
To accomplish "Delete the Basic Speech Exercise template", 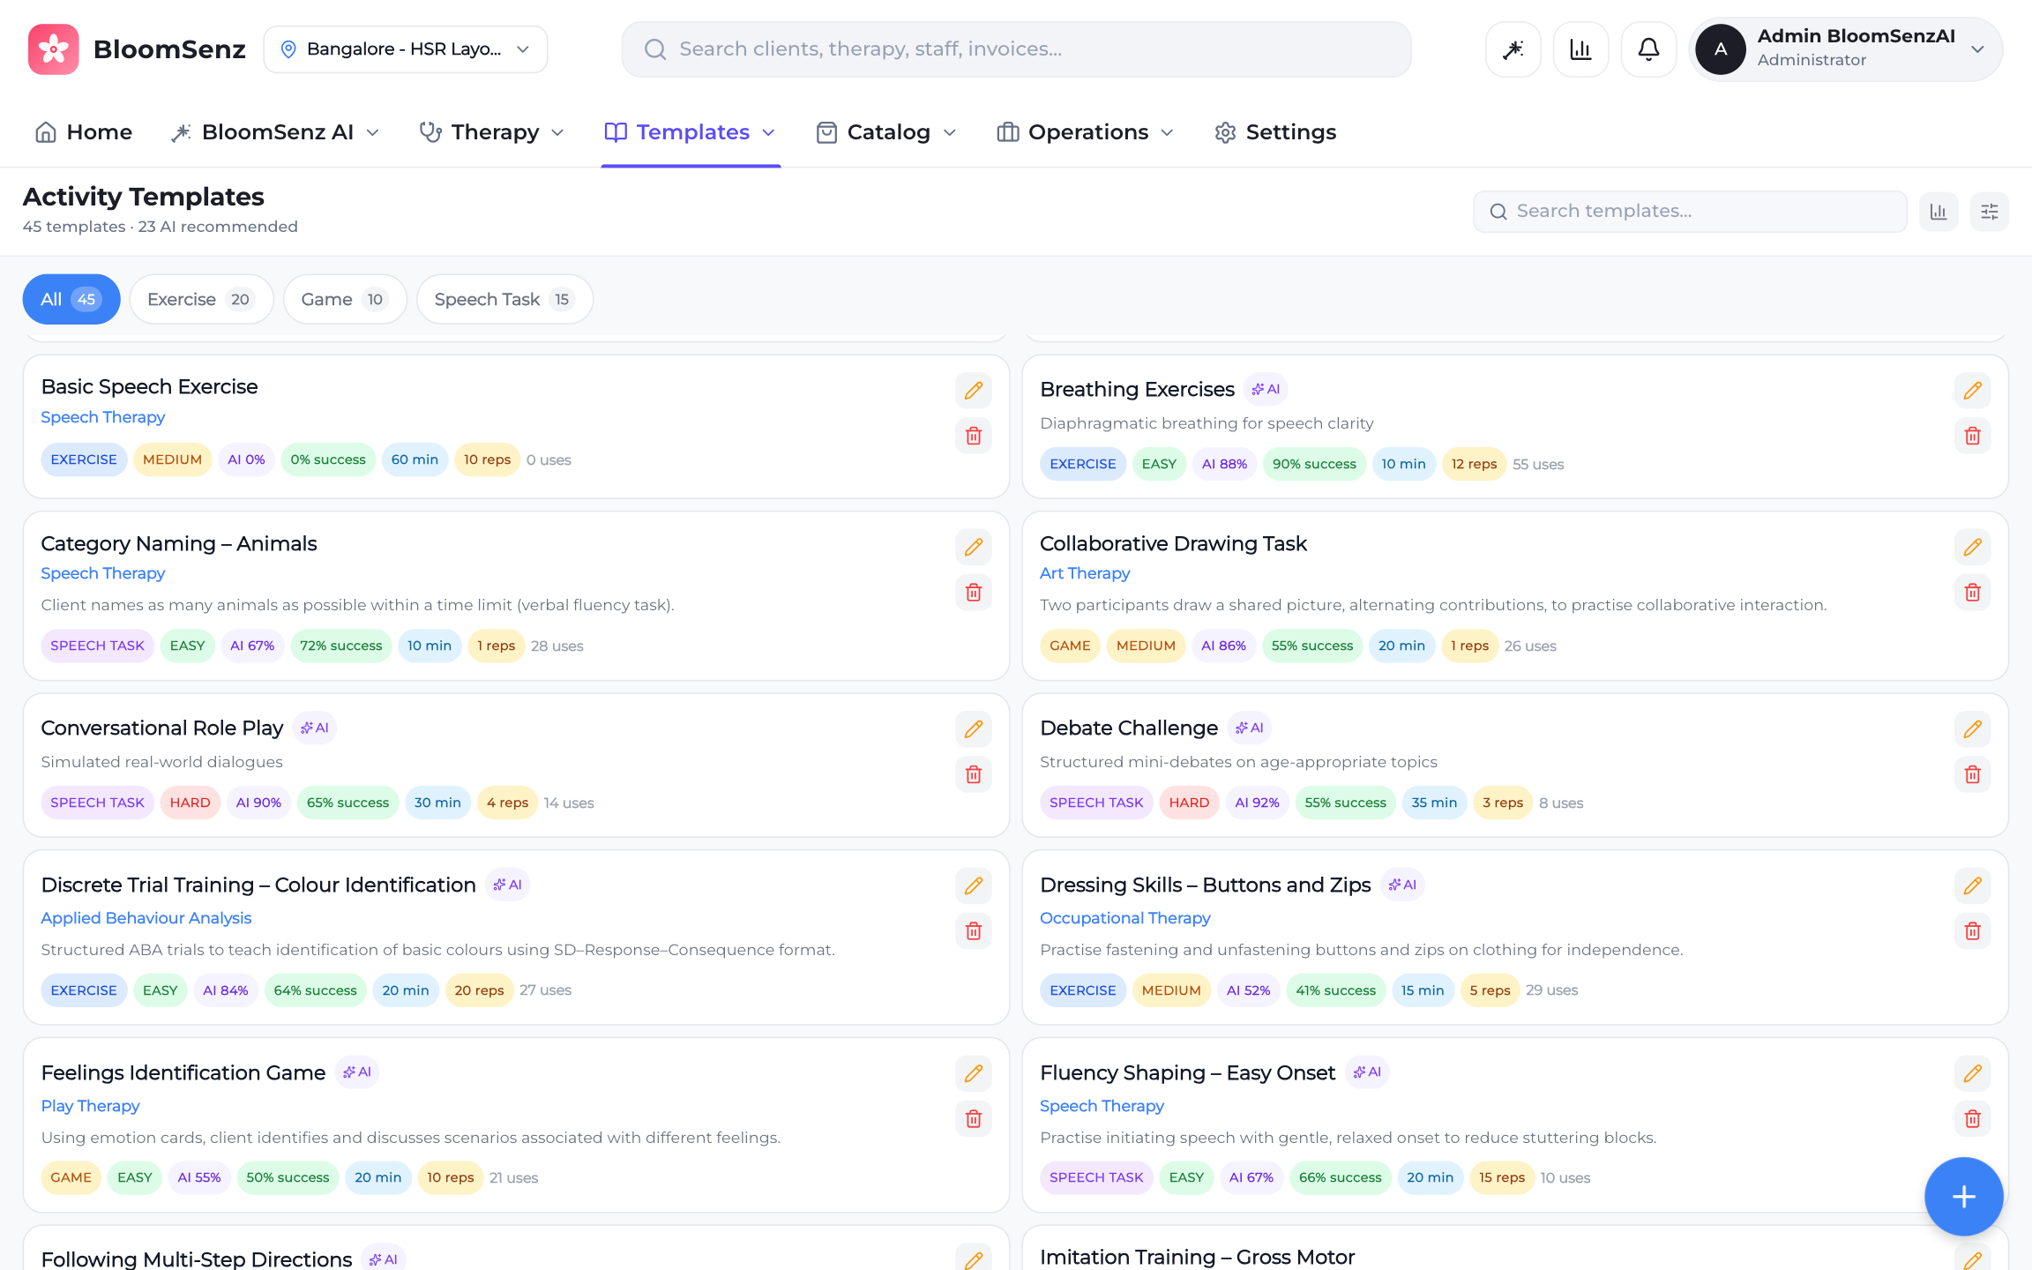I will coord(974,436).
